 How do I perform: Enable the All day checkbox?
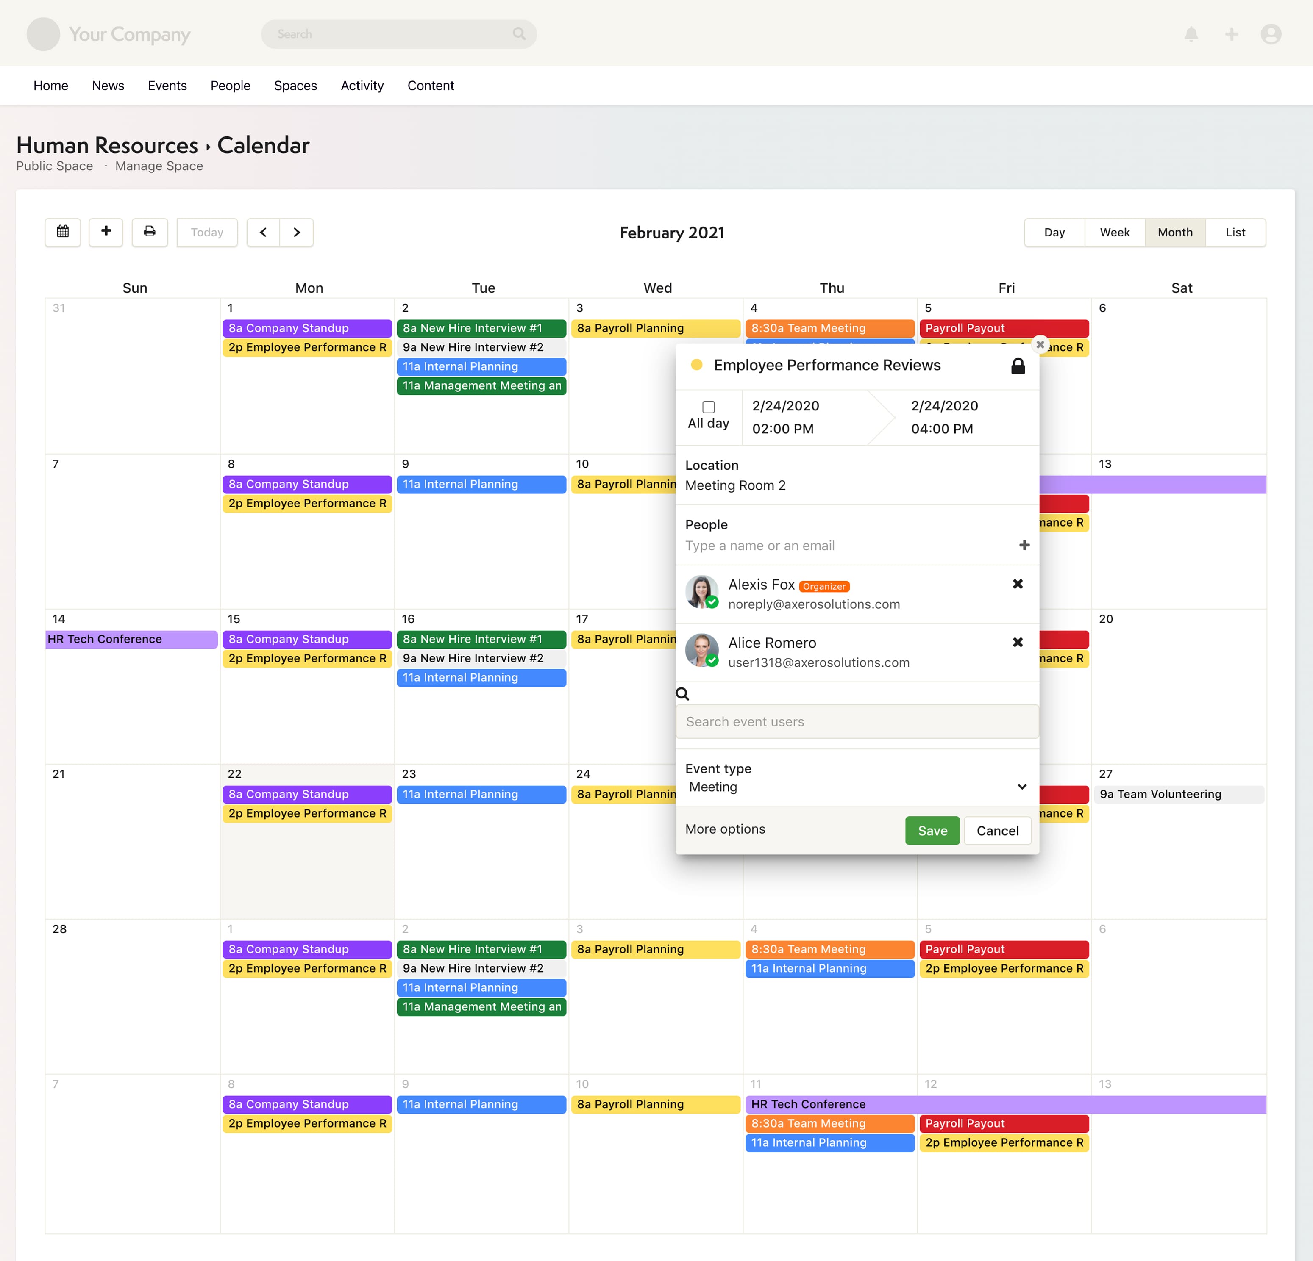click(x=708, y=407)
